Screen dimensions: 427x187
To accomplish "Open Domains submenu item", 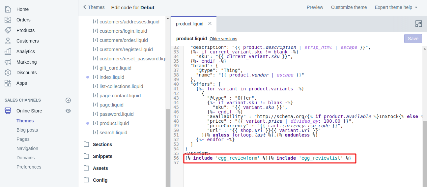I will pos(25,158).
